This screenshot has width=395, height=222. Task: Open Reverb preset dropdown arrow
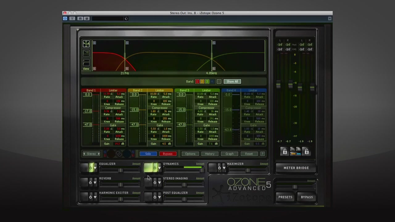95,183
